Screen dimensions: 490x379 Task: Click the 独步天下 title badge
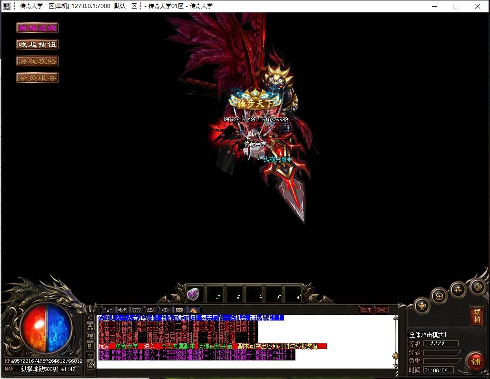coord(255,102)
